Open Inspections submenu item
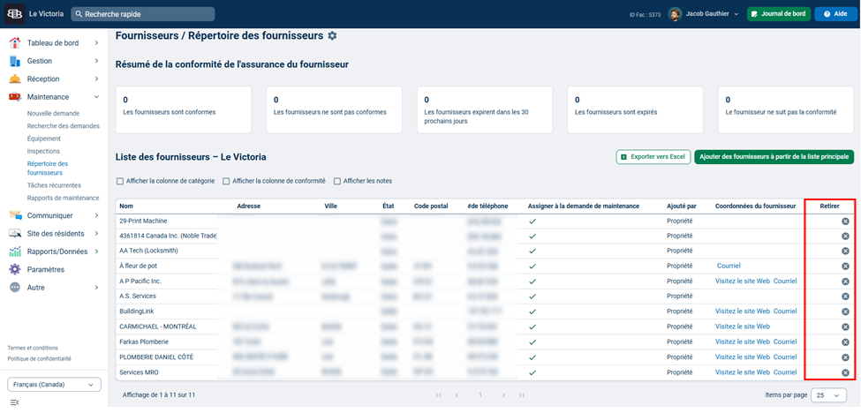This screenshot has height=413, width=861. pyautogui.click(x=43, y=152)
